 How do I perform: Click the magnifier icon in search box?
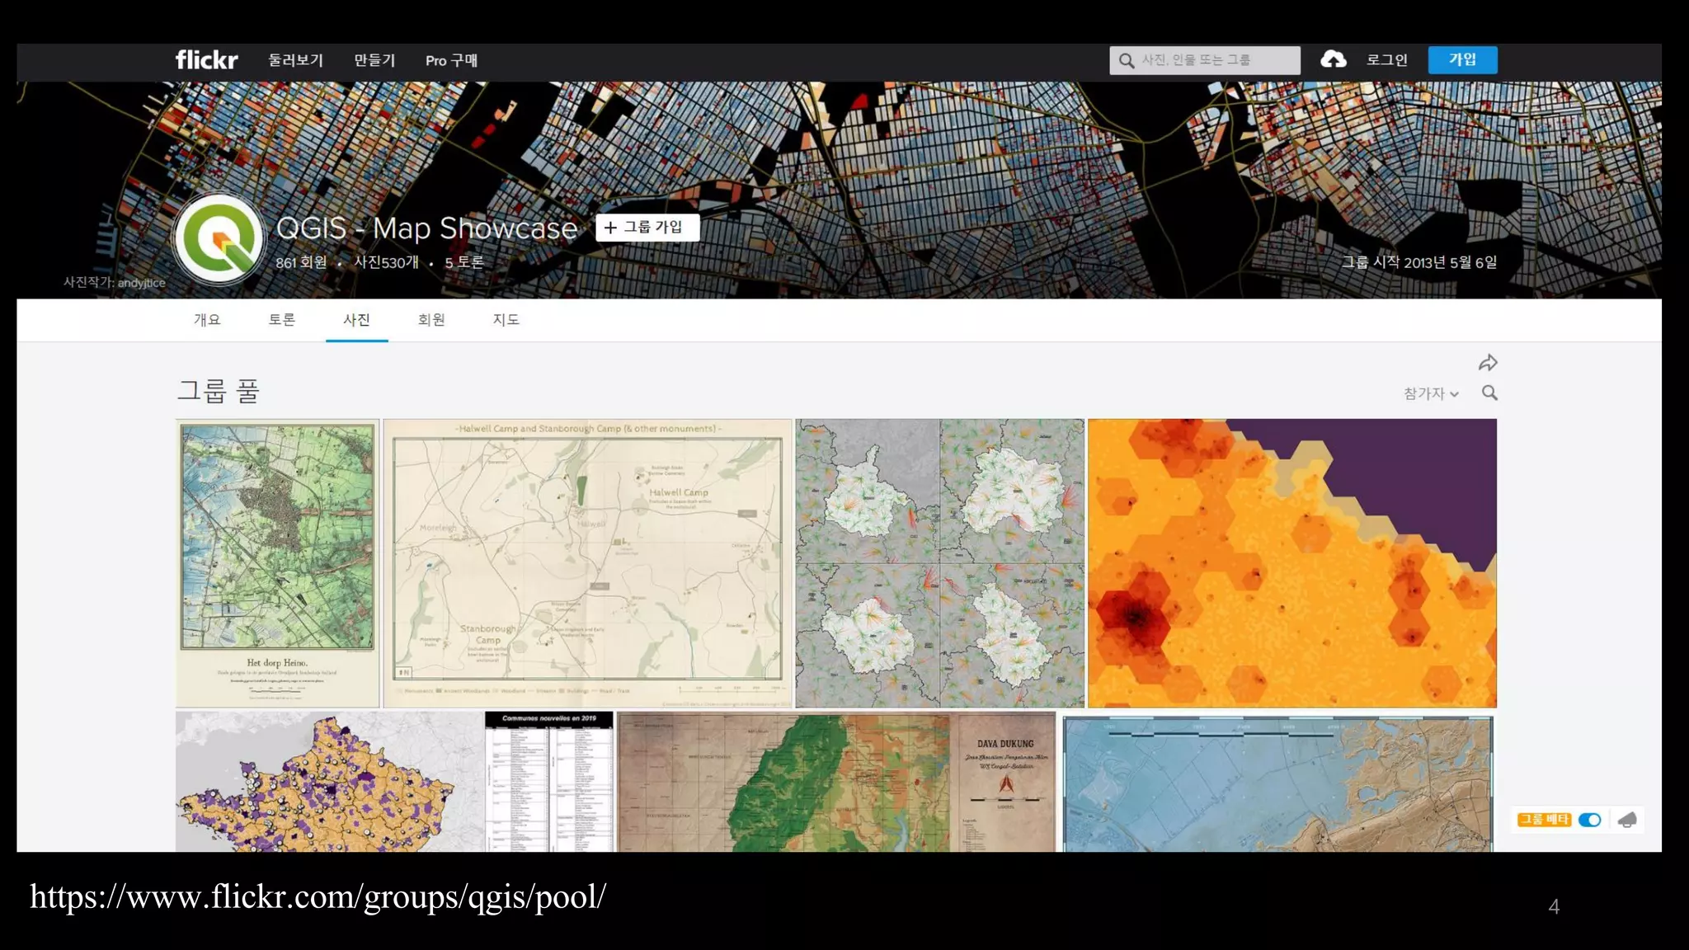pos(1126,60)
